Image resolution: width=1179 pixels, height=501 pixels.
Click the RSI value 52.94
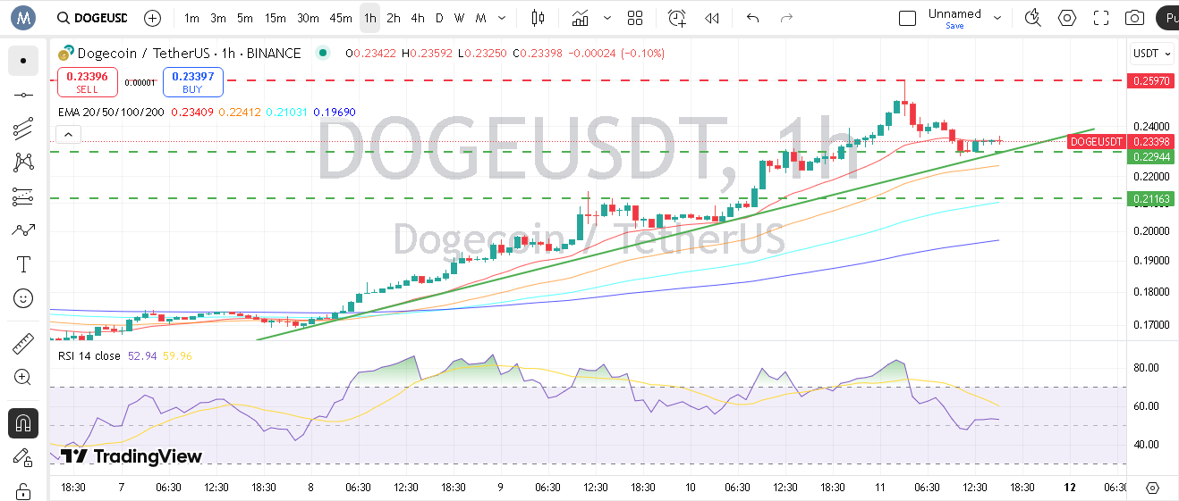143,355
